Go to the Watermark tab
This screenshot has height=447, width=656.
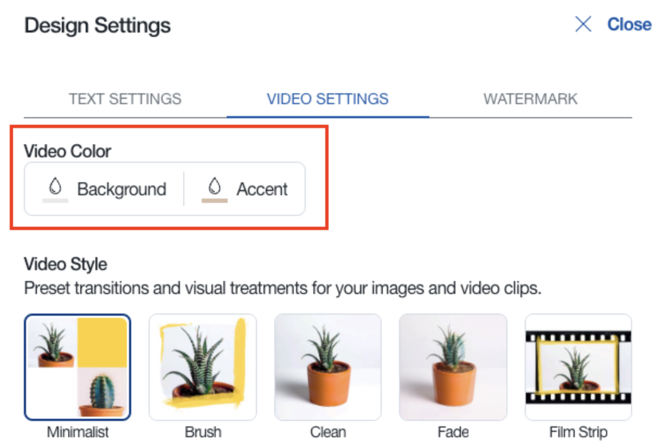[530, 99]
